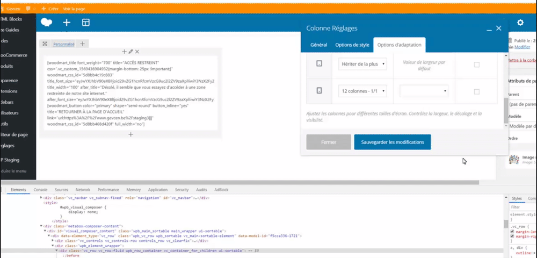Open Parent dropdown in page attributes
537x258 pixels.
[521, 104]
